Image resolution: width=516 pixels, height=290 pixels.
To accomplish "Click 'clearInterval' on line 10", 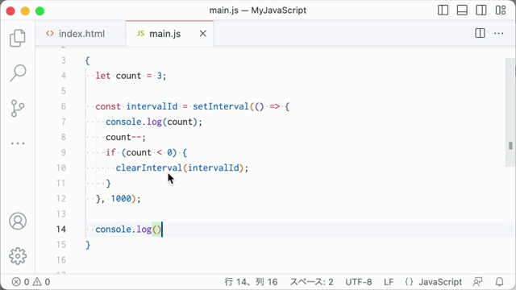I will [x=148, y=168].
